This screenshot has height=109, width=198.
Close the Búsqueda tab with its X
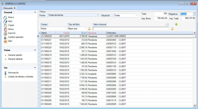click(x=15, y=8)
